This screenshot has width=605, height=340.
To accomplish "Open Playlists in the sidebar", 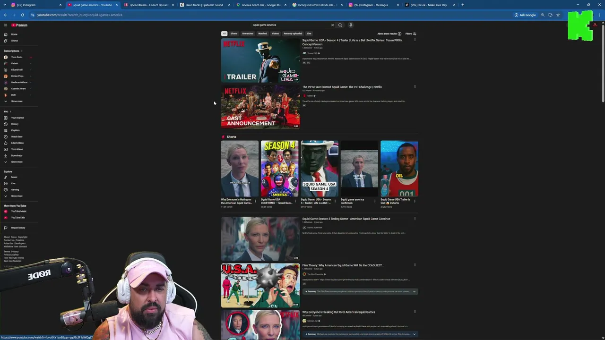I will [x=15, y=130].
